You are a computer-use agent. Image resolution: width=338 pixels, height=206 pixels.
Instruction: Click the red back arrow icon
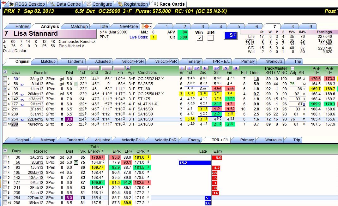pos(3,3)
